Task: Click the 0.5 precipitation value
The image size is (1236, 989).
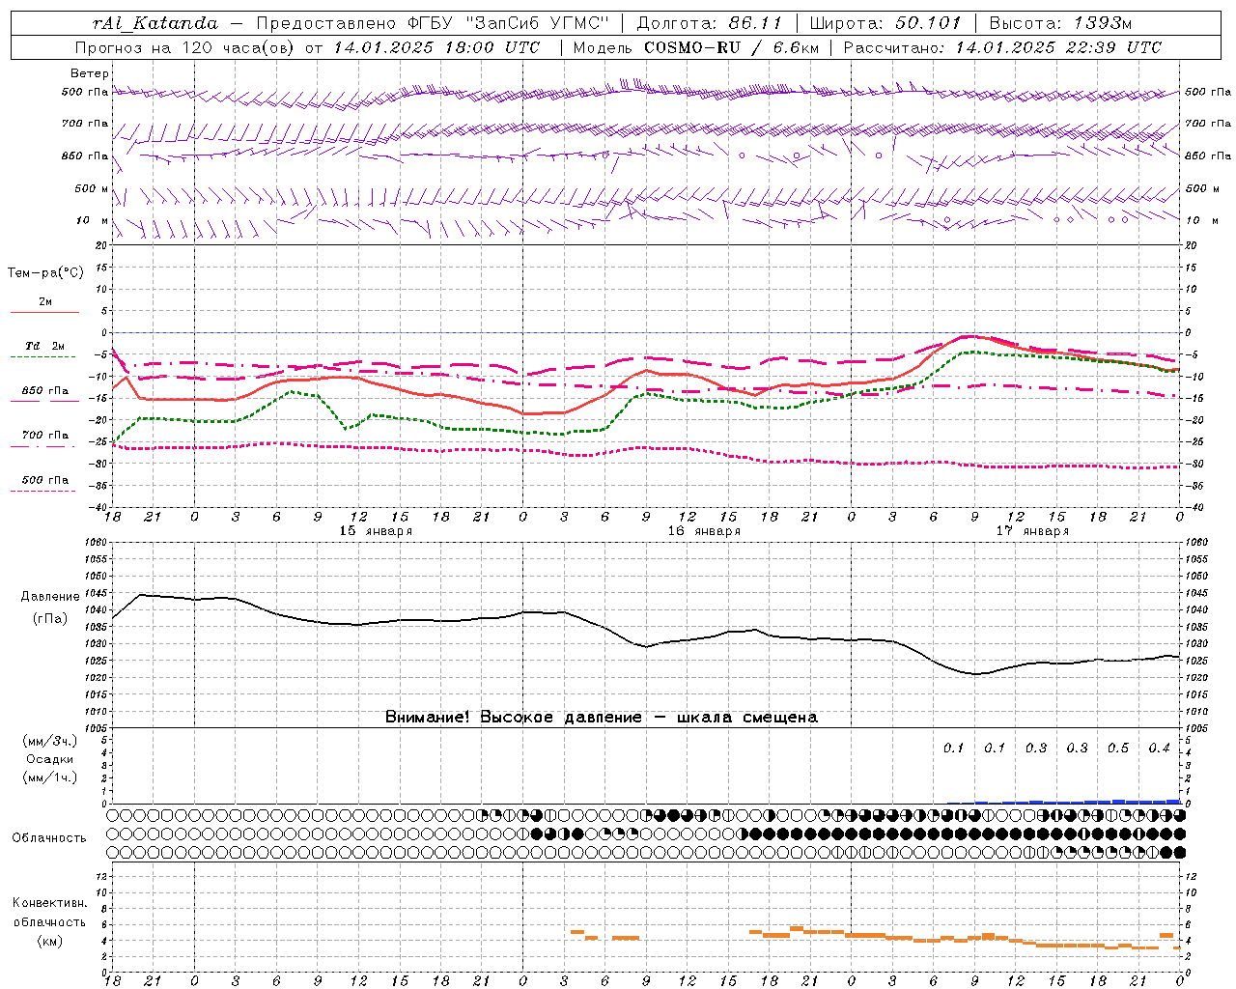Action: coord(1118,749)
